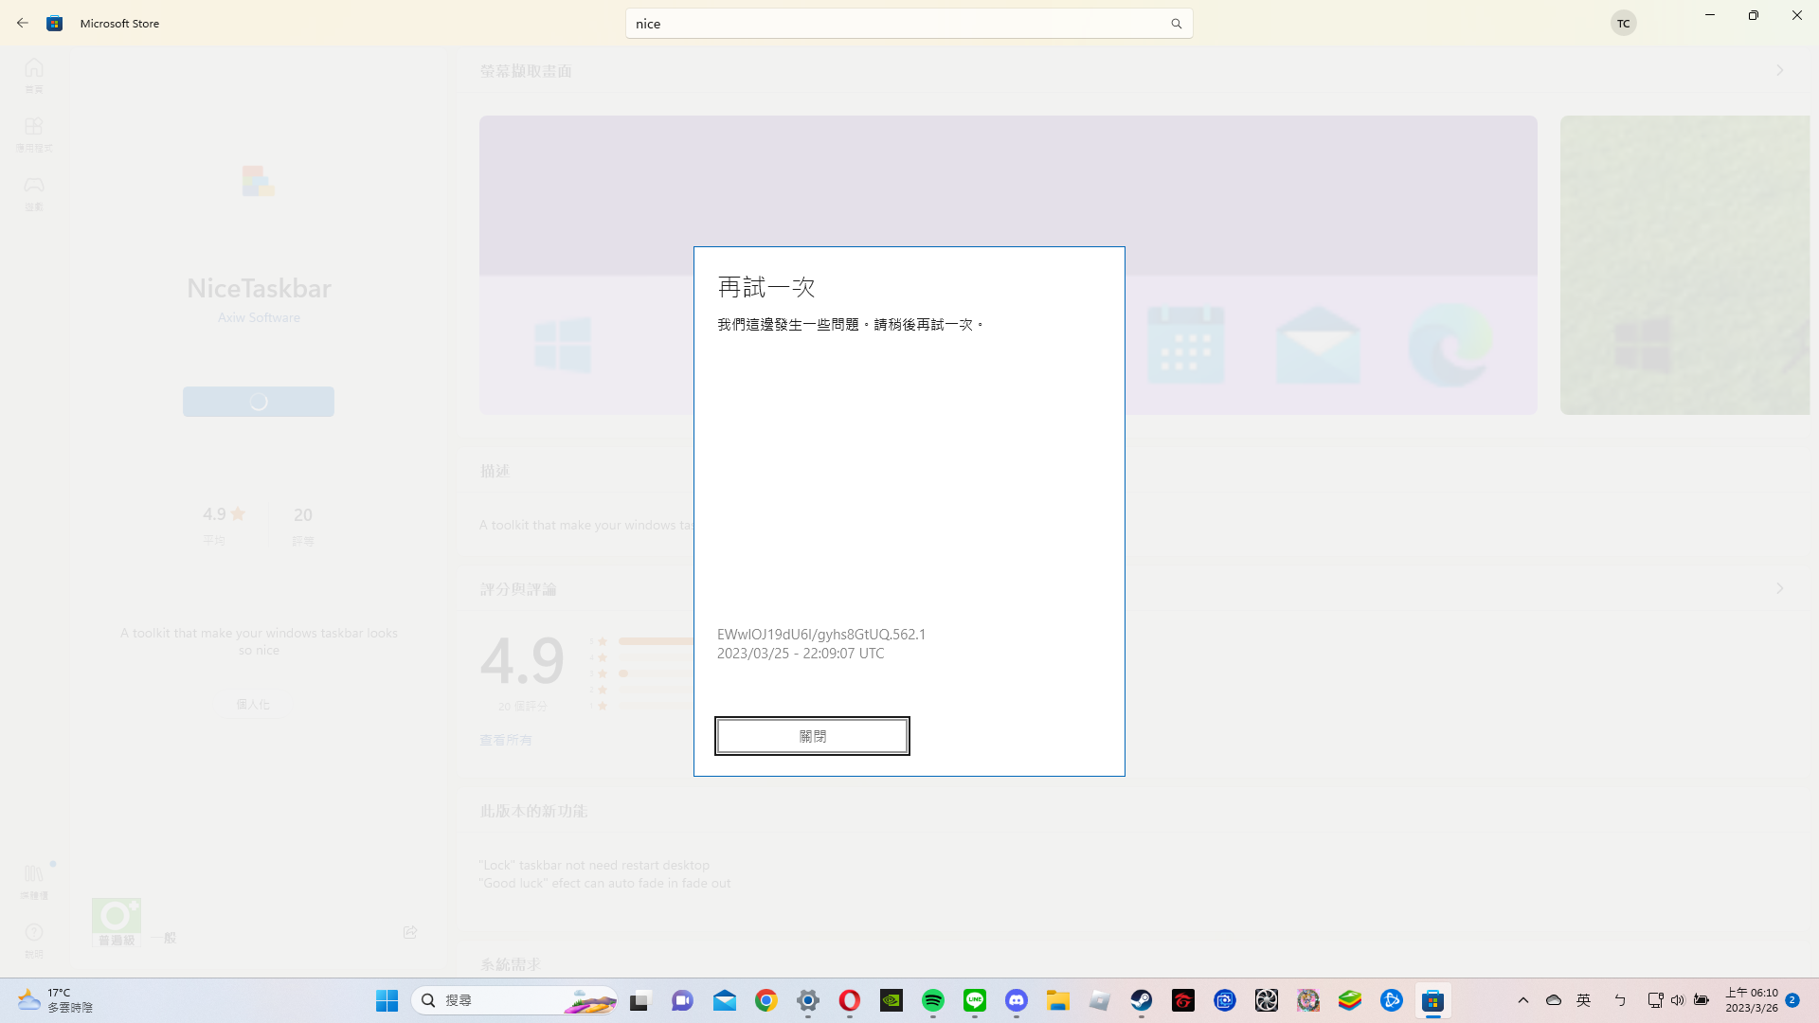The height and width of the screenshot is (1023, 1819).
Task: Click the 普遍級 age rating badge
Action: pyautogui.click(x=116, y=920)
